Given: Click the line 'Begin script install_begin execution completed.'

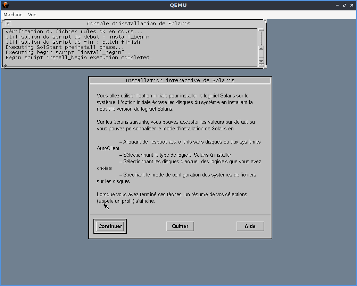Looking at the screenshot, I should coord(79,58).
